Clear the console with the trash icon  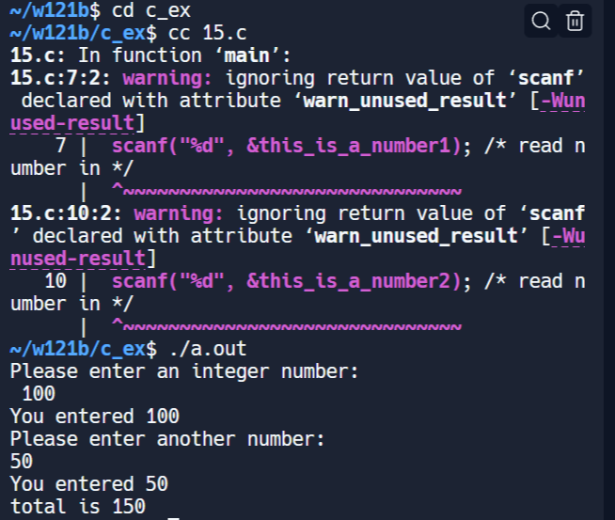(x=575, y=21)
